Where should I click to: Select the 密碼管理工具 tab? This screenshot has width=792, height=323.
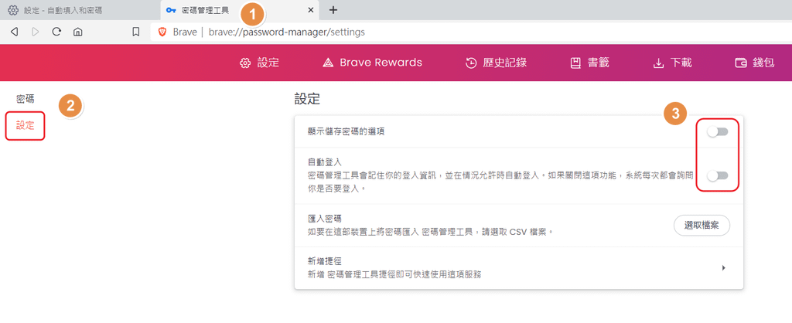pos(239,9)
